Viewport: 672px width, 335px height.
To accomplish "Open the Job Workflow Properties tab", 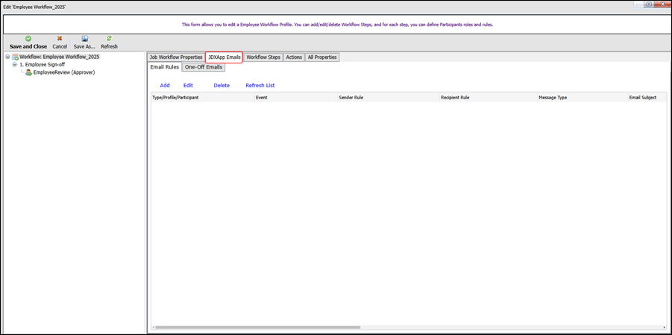I will [x=176, y=57].
